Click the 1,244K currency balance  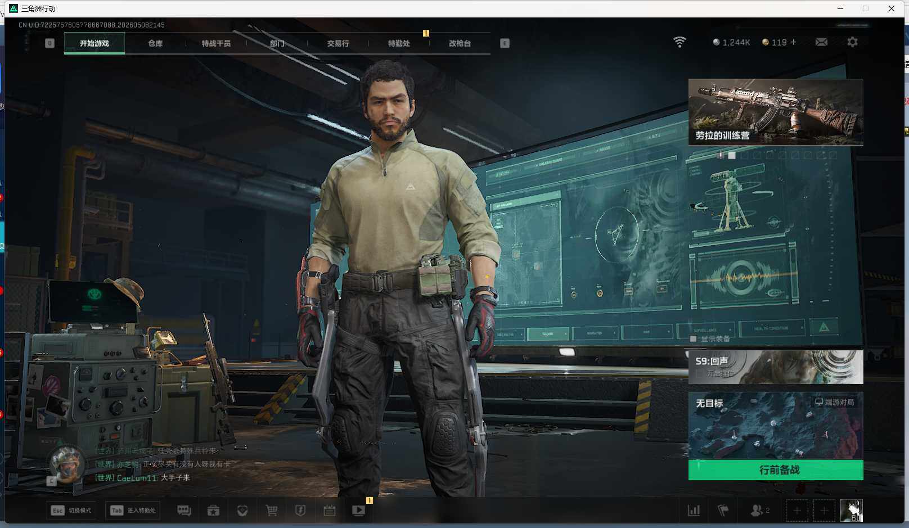tap(731, 42)
